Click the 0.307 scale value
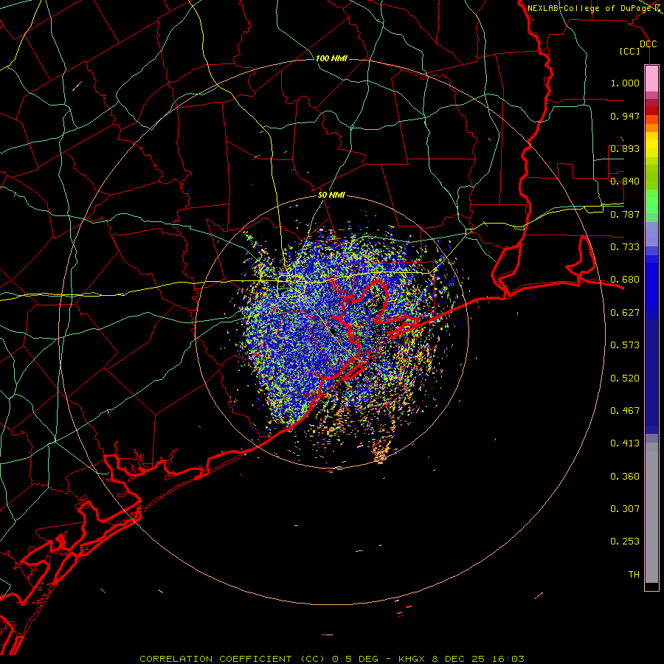Image resolution: width=664 pixels, height=664 pixels. (625, 509)
